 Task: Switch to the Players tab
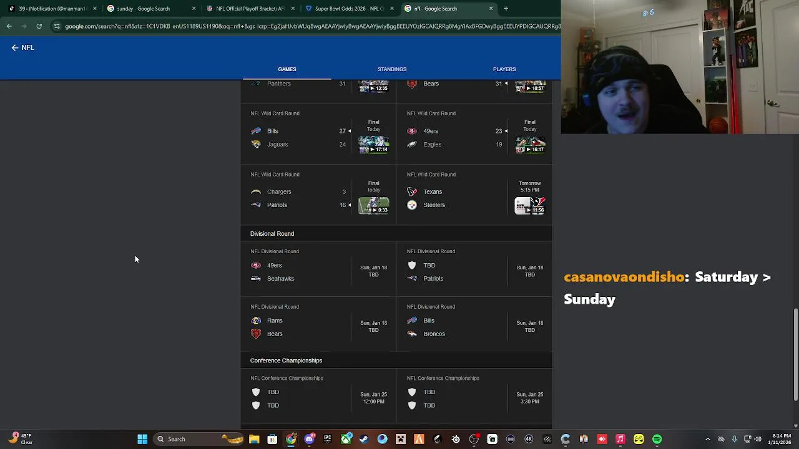pyautogui.click(x=504, y=69)
